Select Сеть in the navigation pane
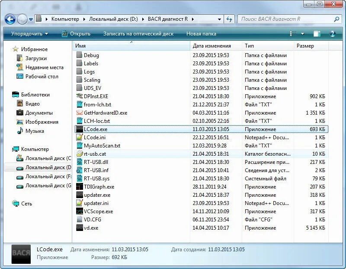346x269 pixels. point(22,204)
